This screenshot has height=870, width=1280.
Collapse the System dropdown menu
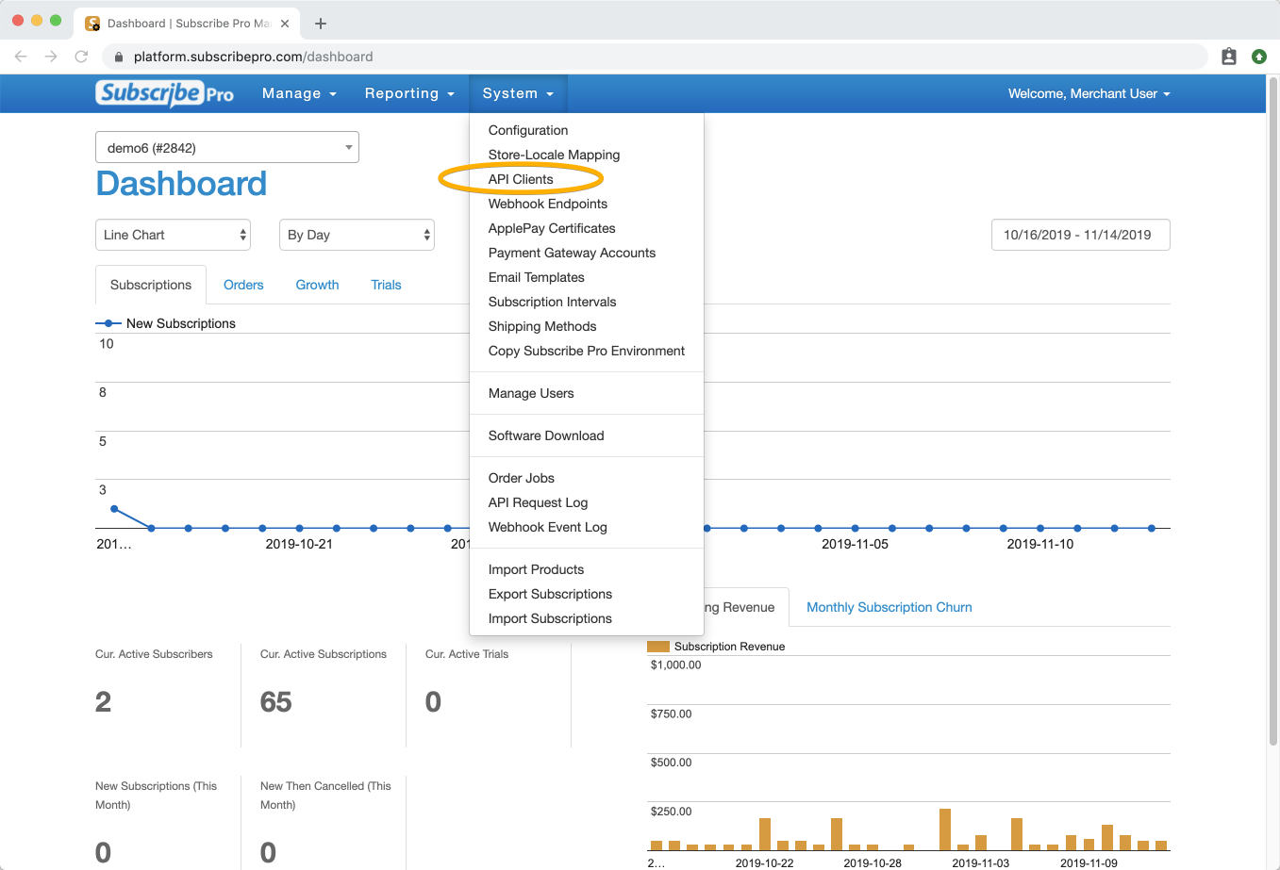(518, 93)
